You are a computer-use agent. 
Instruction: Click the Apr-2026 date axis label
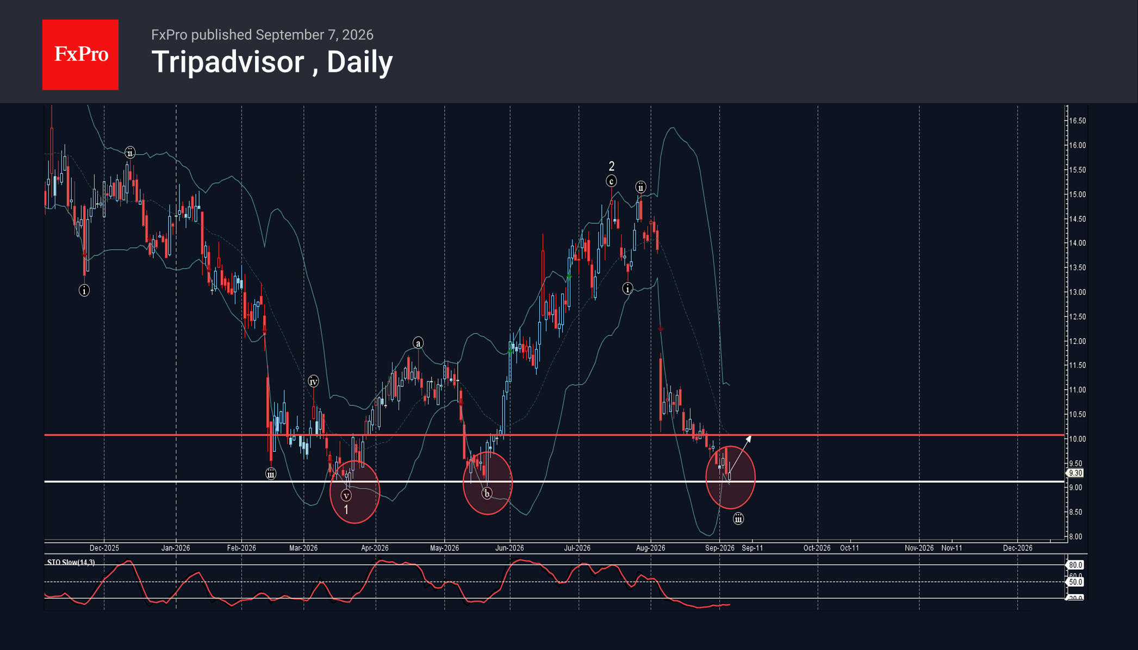[x=375, y=548]
